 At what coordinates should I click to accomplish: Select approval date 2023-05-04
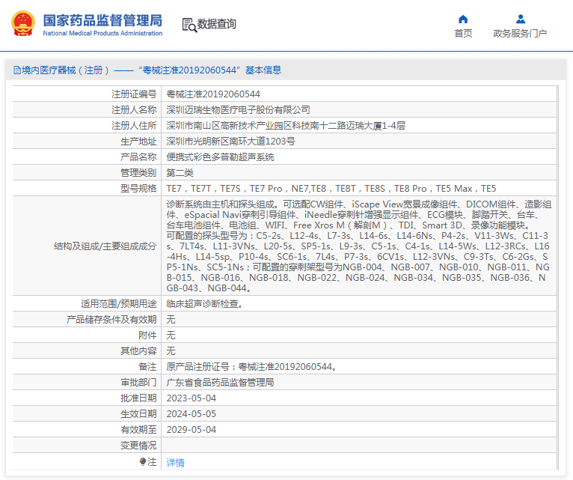[191, 398]
